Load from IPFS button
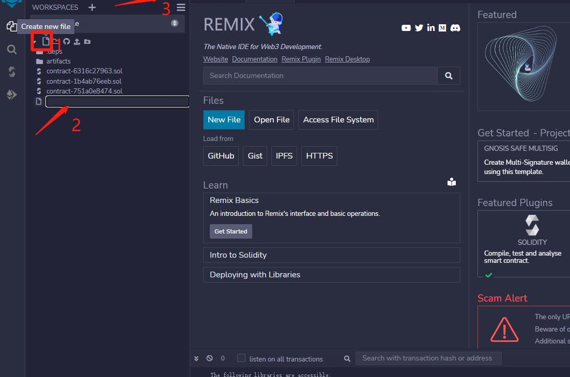This screenshot has height=377, width=570. pos(284,156)
